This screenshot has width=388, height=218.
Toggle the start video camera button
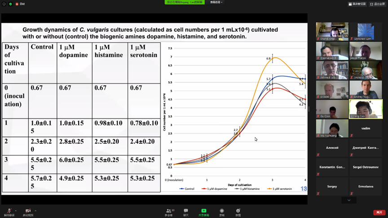tap(28, 211)
